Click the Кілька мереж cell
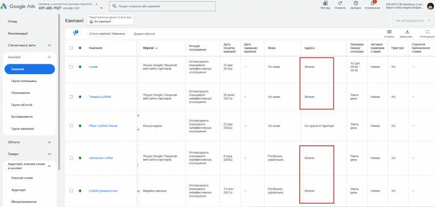Image resolution: width=435 pixels, height=207 pixels. pyautogui.click(x=152, y=126)
